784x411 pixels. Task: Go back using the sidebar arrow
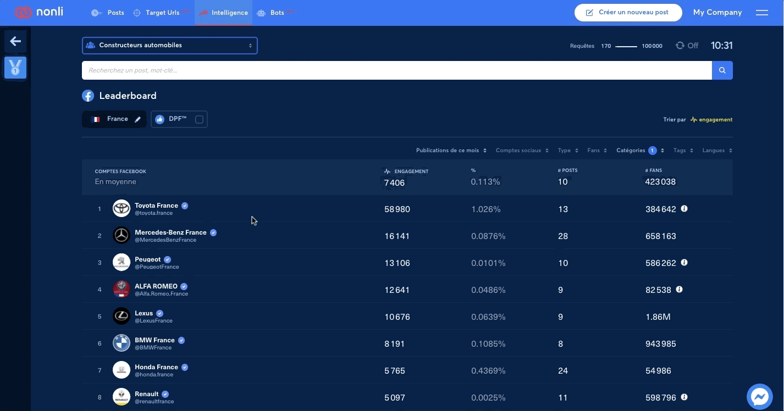coord(15,41)
